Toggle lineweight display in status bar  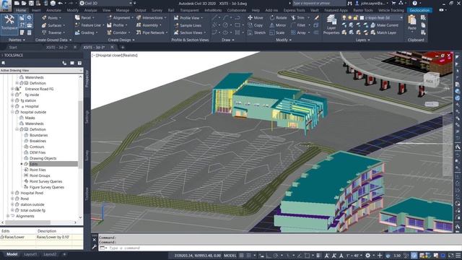318,256
